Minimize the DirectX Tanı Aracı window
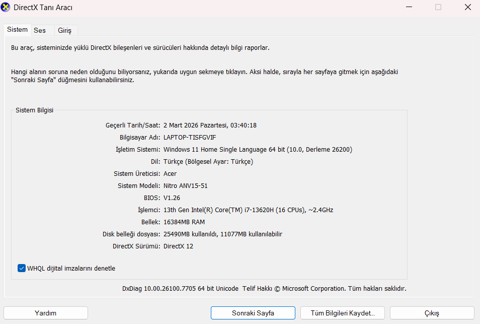The height and width of the screenshot is (324, 480). pyautogui.click(x=409, y=8)
